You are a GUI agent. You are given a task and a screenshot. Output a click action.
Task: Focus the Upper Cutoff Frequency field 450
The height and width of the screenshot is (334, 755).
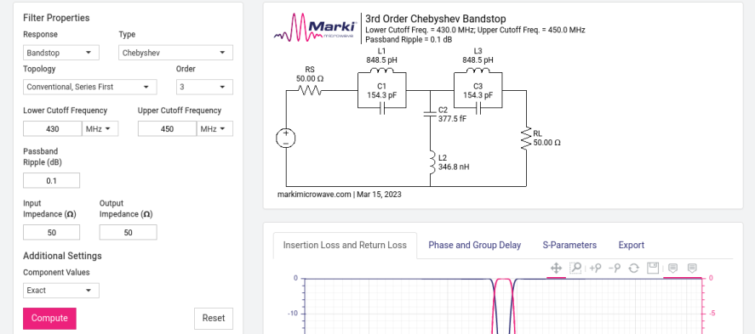point(167,129)
